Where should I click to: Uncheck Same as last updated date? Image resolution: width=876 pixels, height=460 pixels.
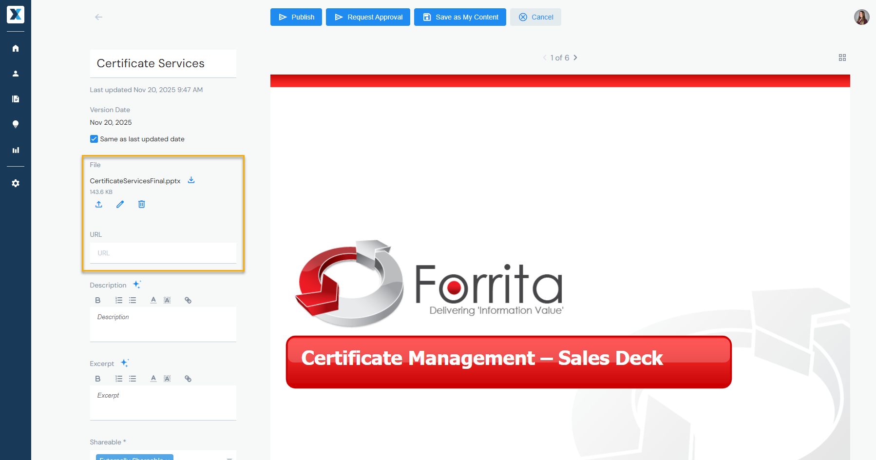coord(94,139)
